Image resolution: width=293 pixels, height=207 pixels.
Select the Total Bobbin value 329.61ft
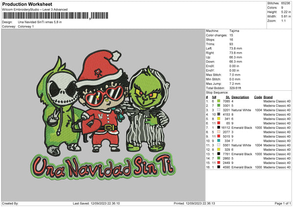[235, 88]
